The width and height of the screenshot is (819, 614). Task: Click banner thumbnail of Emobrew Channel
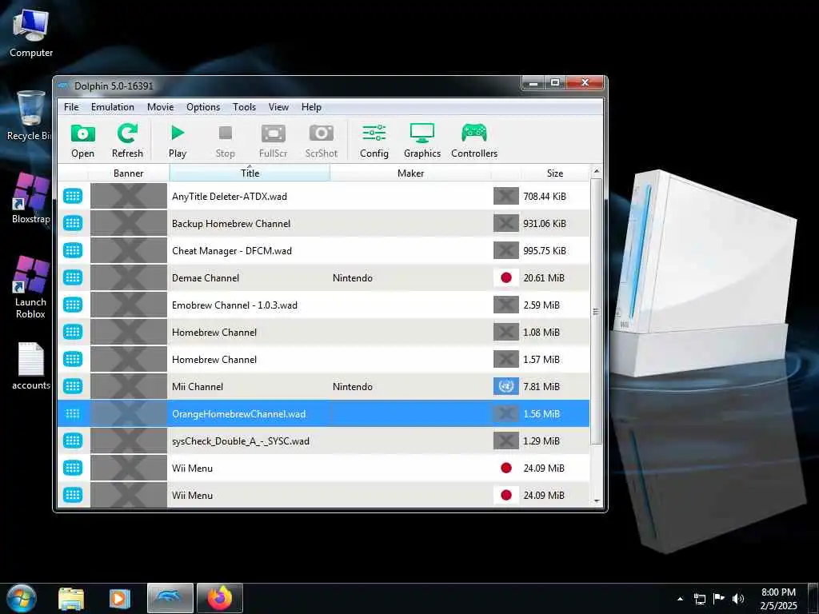coord(129,305)
